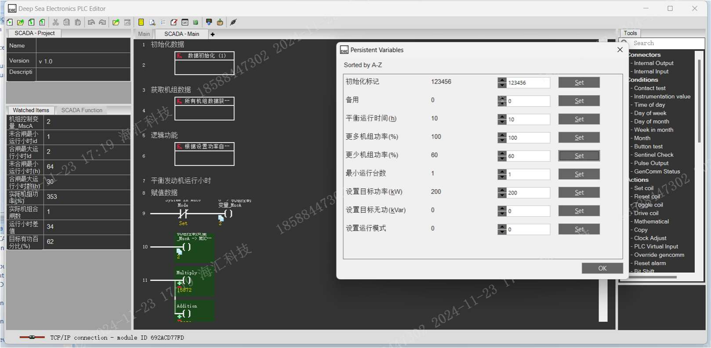
Task: Open the Tools panel tab
Action: 630,33
